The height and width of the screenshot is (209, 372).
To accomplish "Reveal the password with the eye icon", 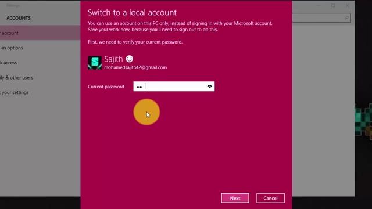I will (x=209, y=87).
